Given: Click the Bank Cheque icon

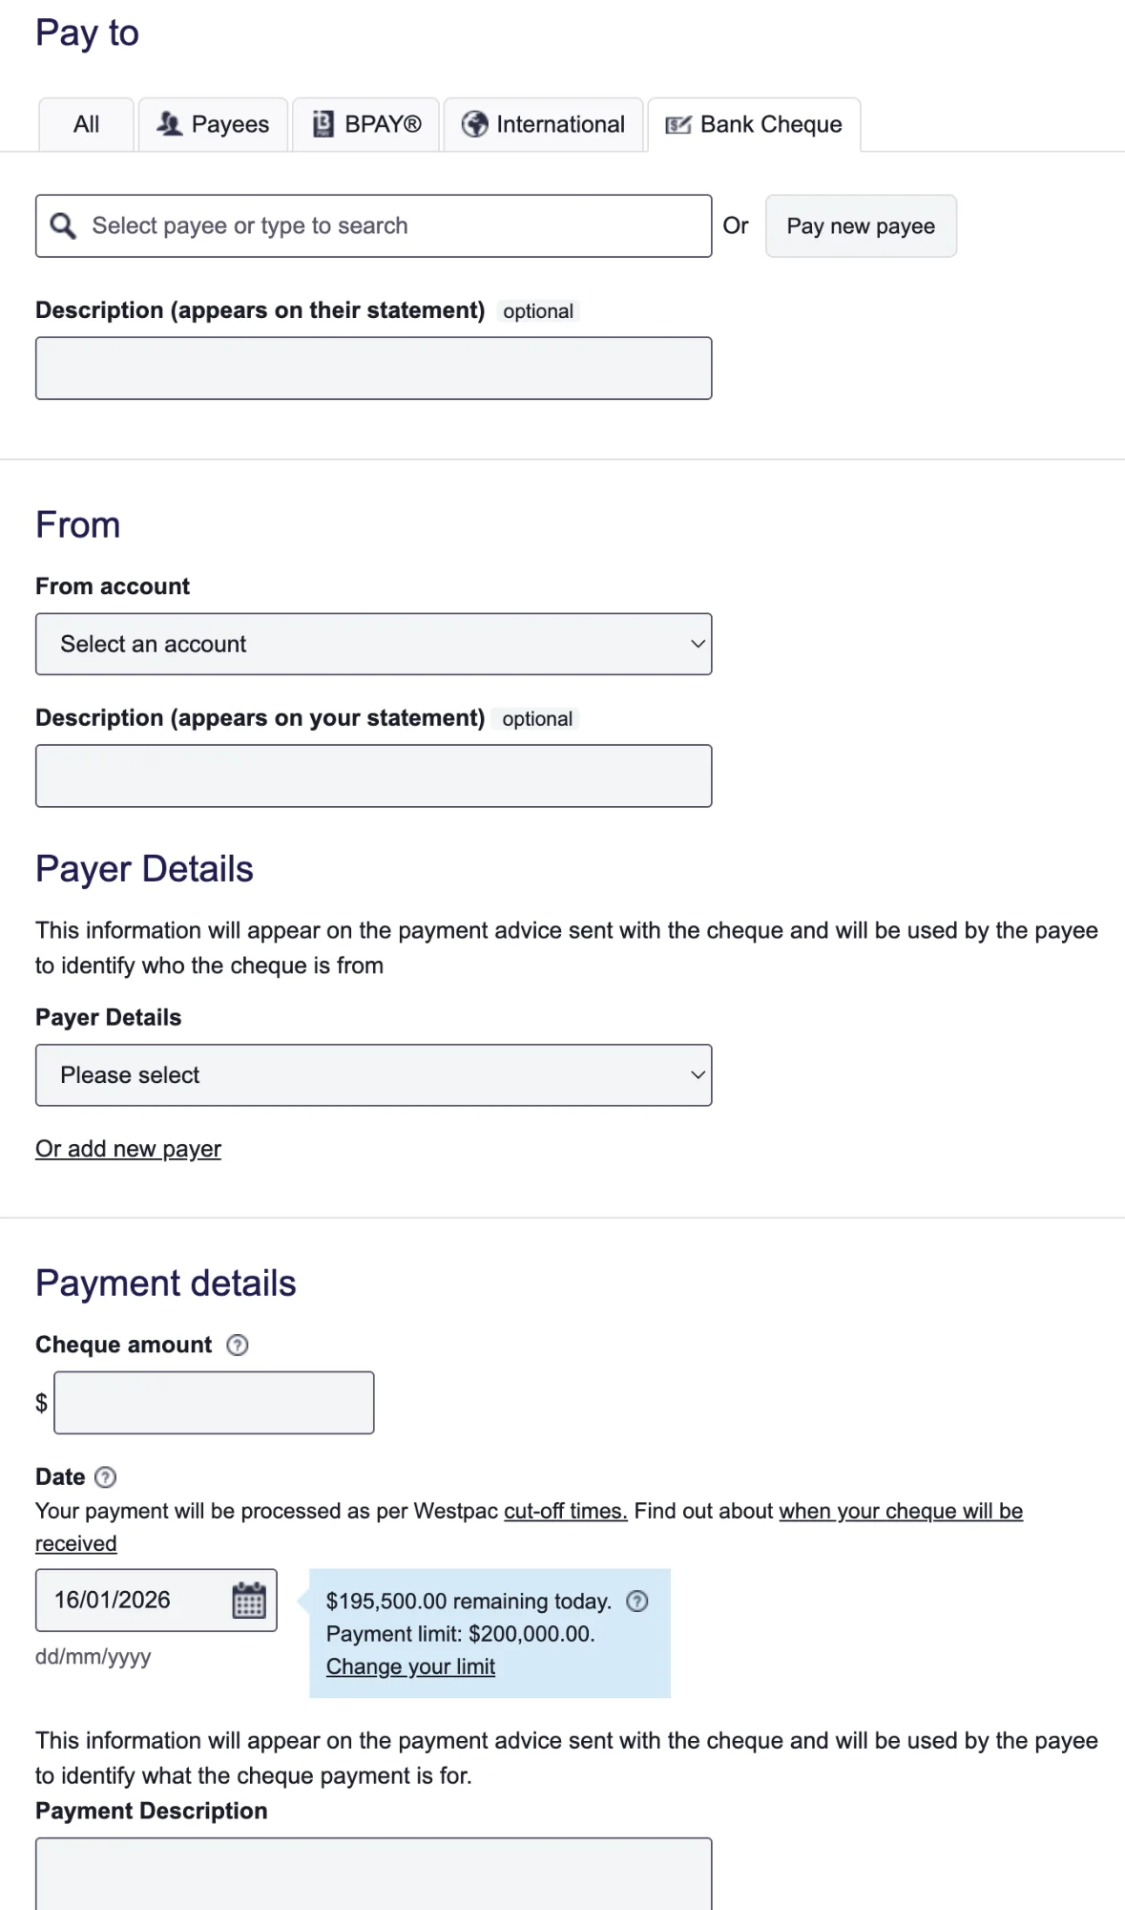Looking at the screenshot, I should point(677,123).
